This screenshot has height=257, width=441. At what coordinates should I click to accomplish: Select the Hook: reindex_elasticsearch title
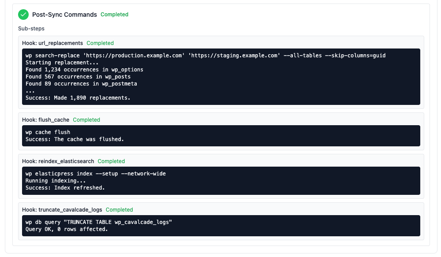pyautogui.click(x=58, y=161)
